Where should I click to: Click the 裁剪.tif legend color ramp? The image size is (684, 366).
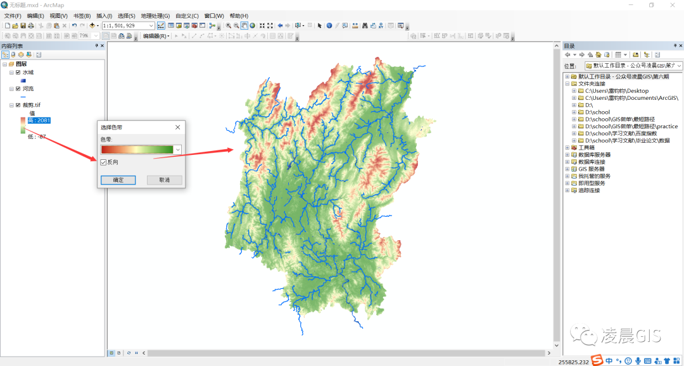tap(23, 125)
